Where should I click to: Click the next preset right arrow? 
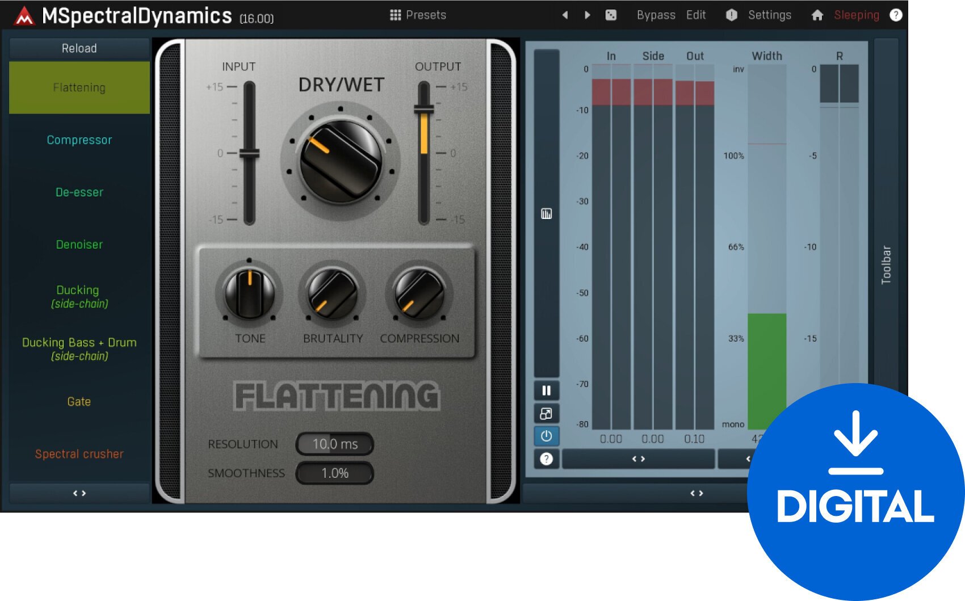[x=588, y=15]
